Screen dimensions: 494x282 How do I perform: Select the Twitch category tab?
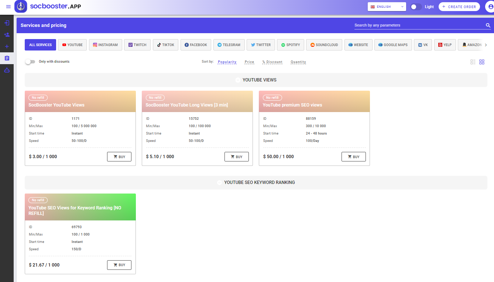click(137, 45)
